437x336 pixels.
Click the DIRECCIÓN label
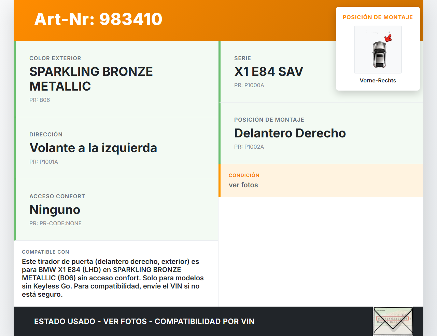pos(46,134)
